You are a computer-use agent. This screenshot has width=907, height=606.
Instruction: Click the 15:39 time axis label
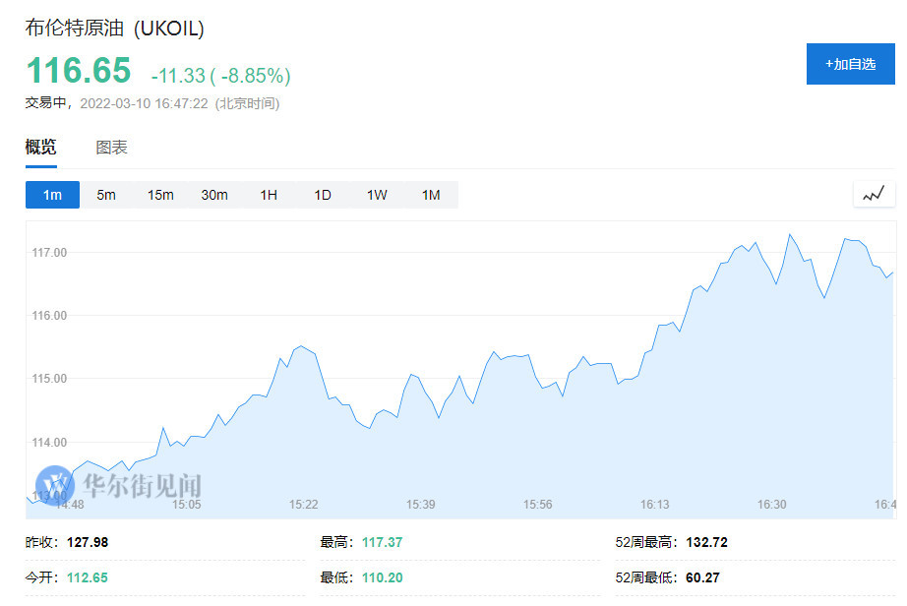pos(420,505)
